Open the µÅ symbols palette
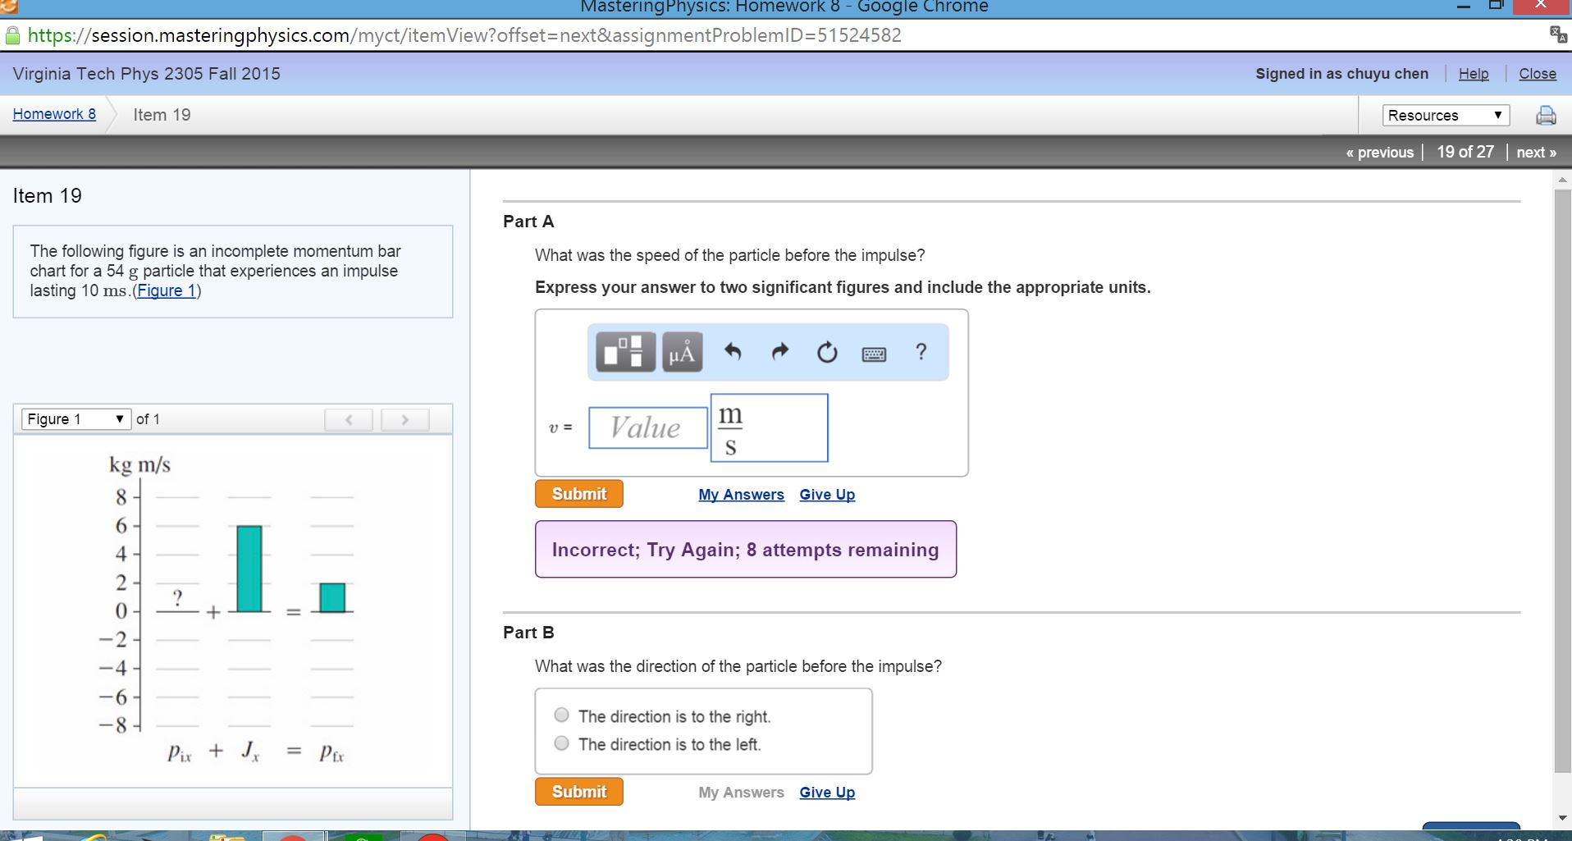The width and height of the screenshot is (1572, 841). (x=682, y=352)
